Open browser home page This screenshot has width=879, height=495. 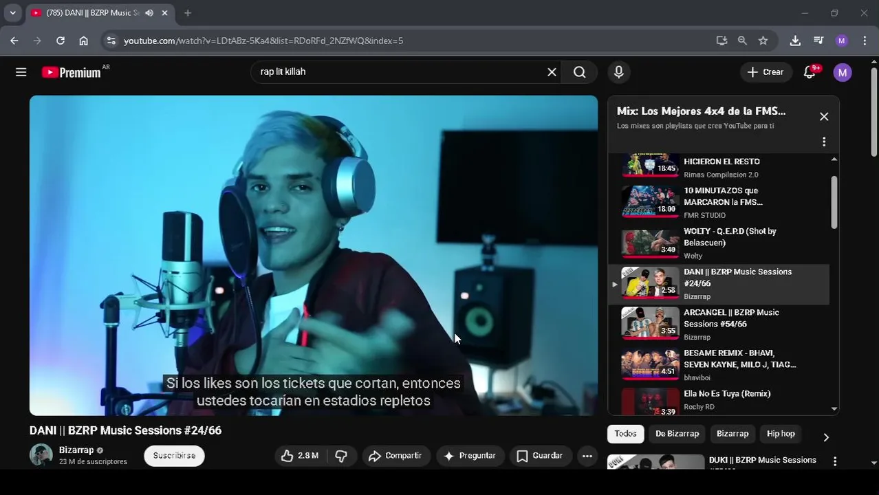[84, 41]
